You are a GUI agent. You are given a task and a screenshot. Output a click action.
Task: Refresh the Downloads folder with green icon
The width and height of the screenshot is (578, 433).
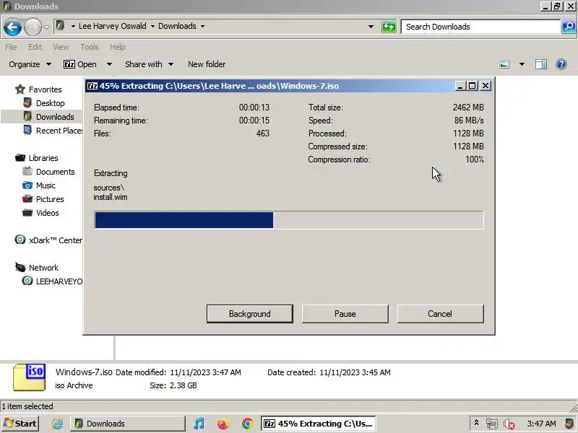point(389,27)
